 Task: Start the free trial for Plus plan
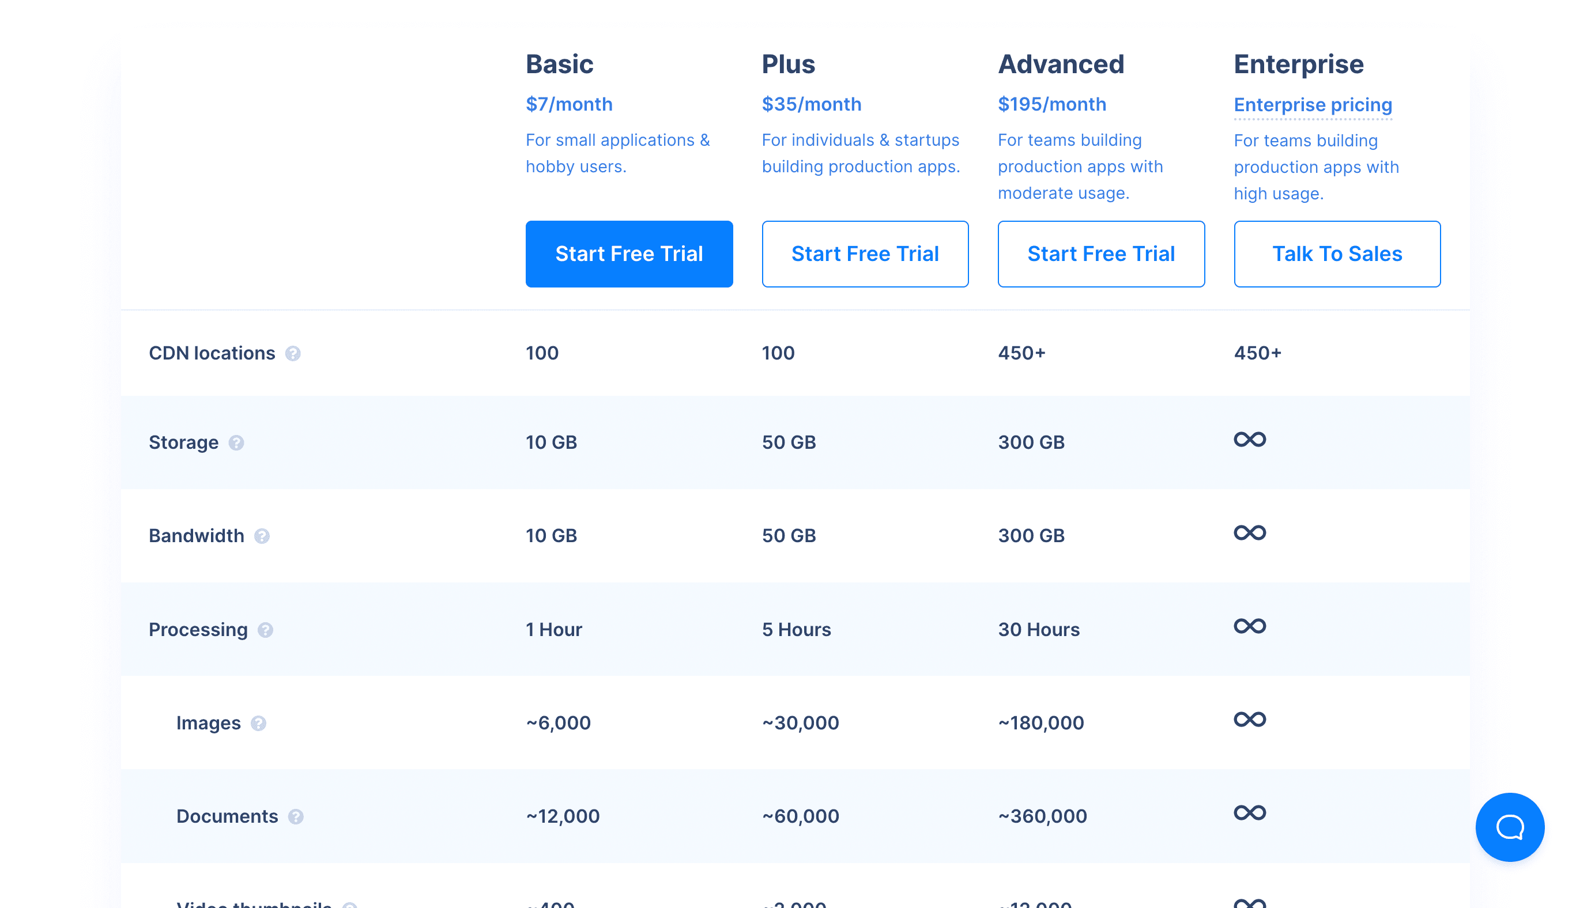(x=865, y=254)
